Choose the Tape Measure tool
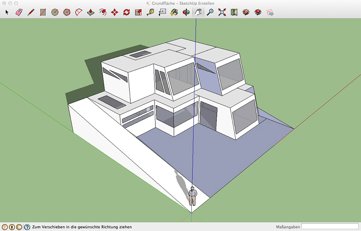 pos(150,12)
